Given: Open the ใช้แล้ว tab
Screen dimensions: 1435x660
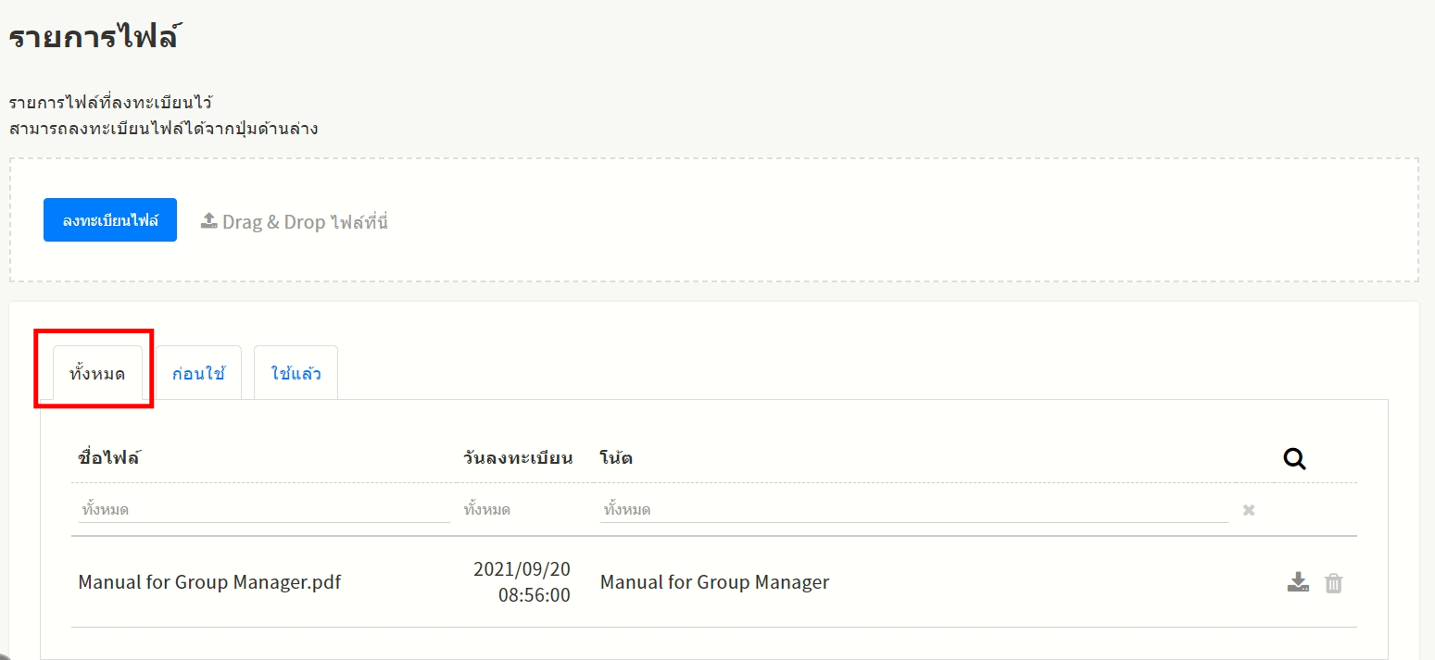Looking at the screenshot, I should (296, 375).
